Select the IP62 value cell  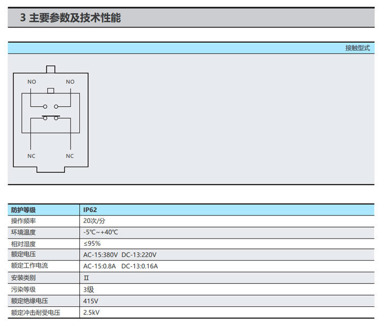(90, 210)
